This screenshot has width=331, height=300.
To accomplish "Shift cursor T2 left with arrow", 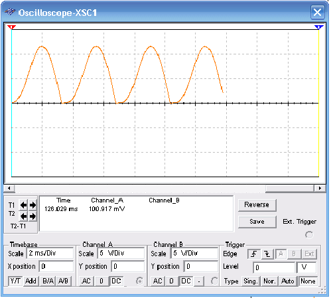I will (23, 216).
